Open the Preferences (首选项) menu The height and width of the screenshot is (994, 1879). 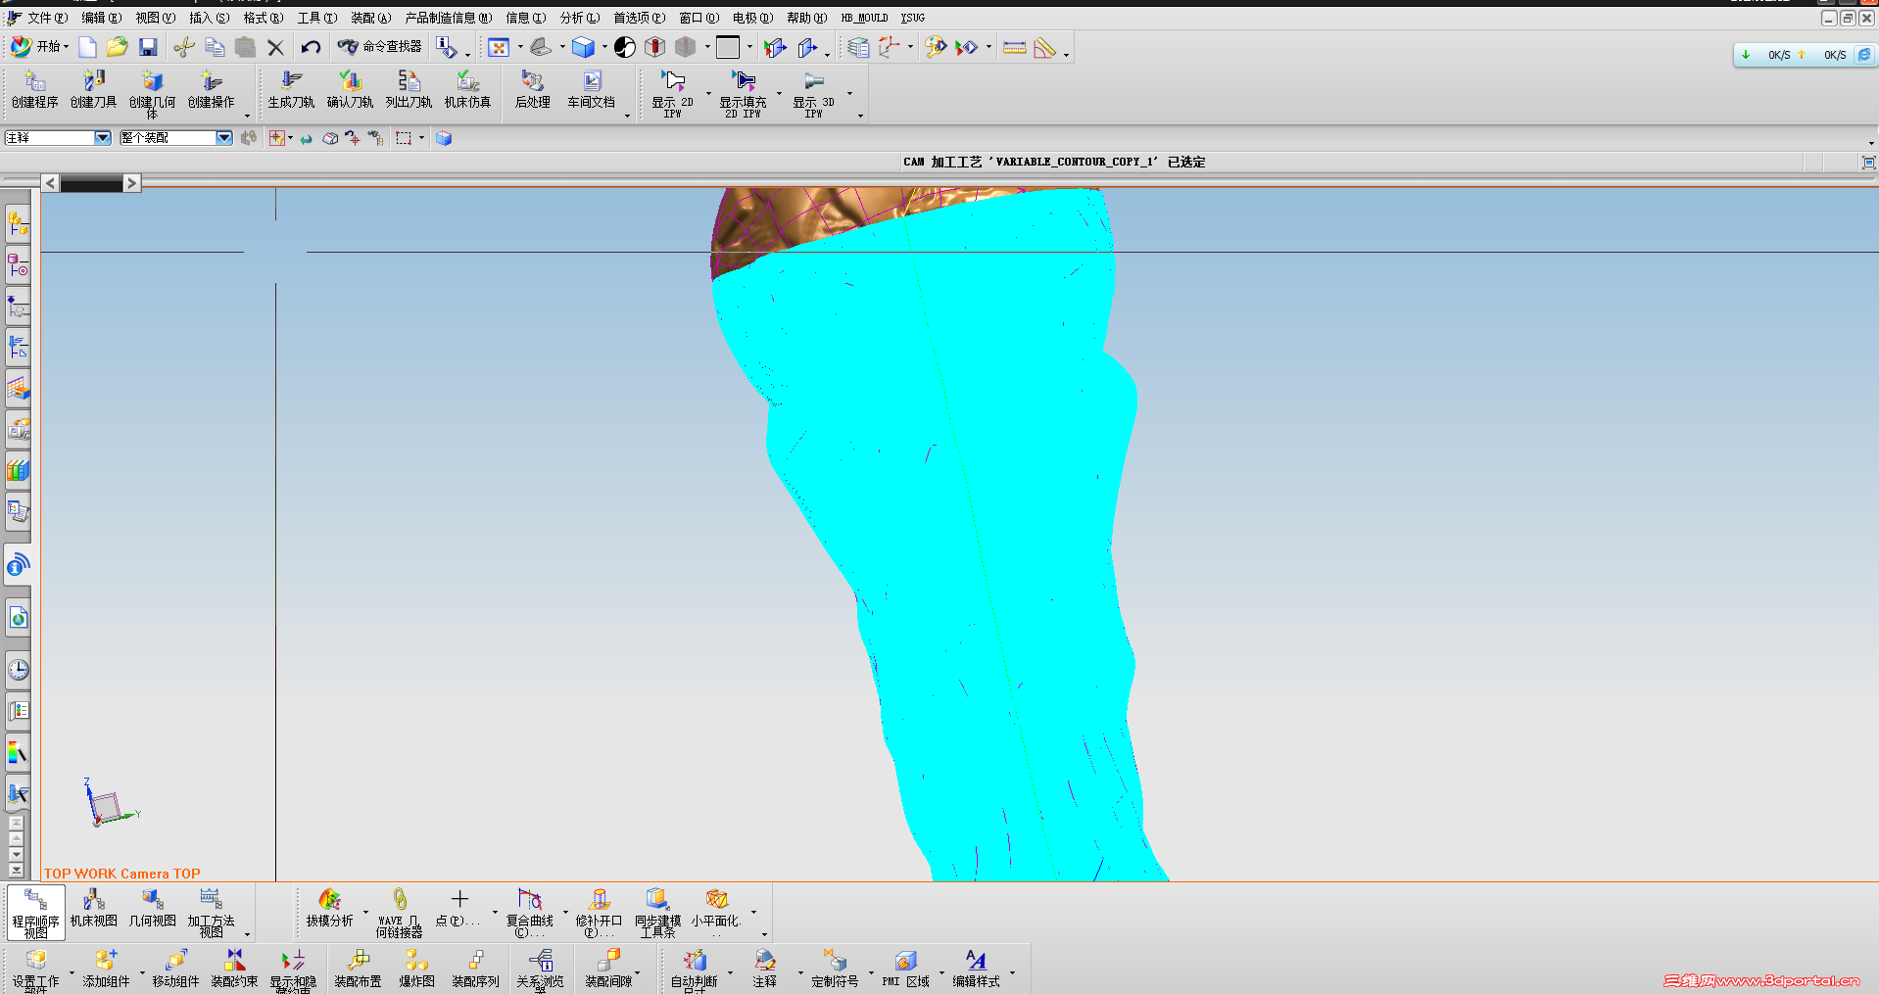639,18
